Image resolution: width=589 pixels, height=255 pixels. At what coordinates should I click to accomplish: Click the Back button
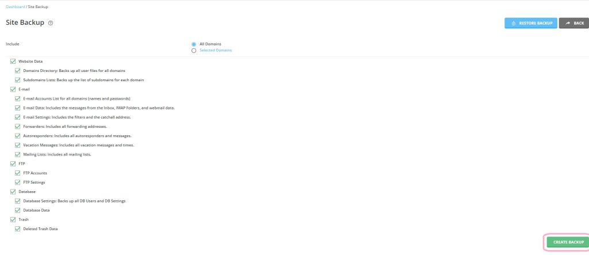(x=573, y=23)
